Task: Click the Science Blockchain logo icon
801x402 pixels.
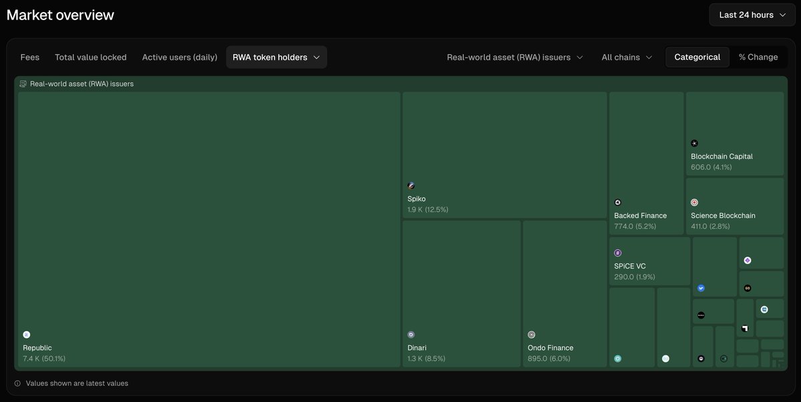Action: (x=694, y=202)
